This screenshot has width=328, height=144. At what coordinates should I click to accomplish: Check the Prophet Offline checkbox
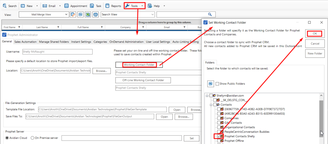tap(219, 141)
